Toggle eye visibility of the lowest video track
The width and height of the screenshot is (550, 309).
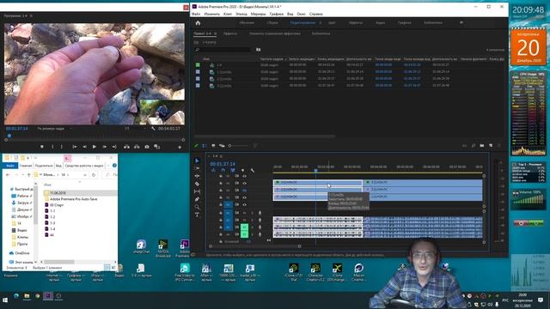pyautogui.click(x=244, y=205)
